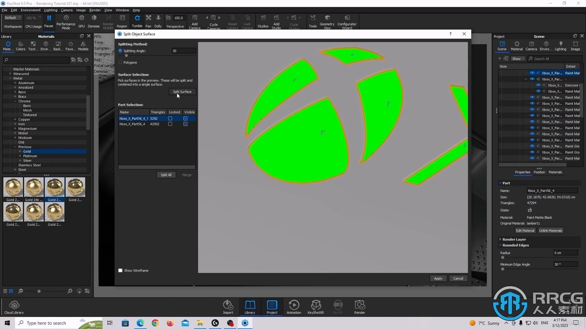The width and height of the screenshot is (586, 329).
Task: Expand the Aluminum material folder
Action: click(15, 83)
